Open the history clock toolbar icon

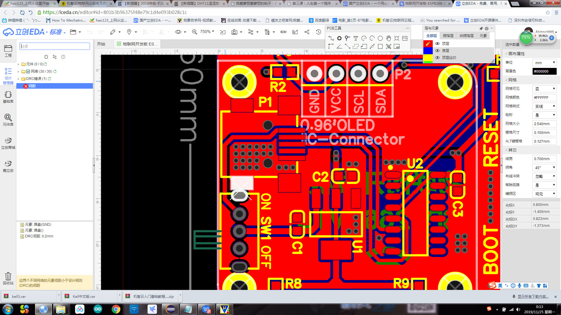point(318,32)
